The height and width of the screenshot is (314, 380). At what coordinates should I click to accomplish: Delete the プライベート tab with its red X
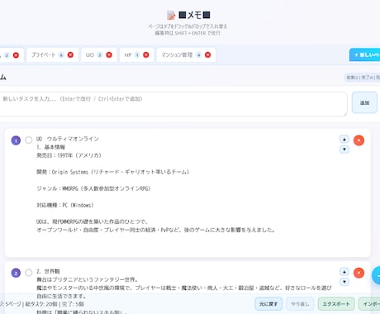click(70, 55)
